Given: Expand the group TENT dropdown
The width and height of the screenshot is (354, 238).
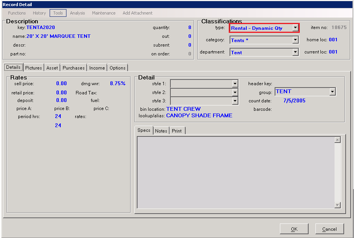Looking at the screenshot, I should 332,92.
